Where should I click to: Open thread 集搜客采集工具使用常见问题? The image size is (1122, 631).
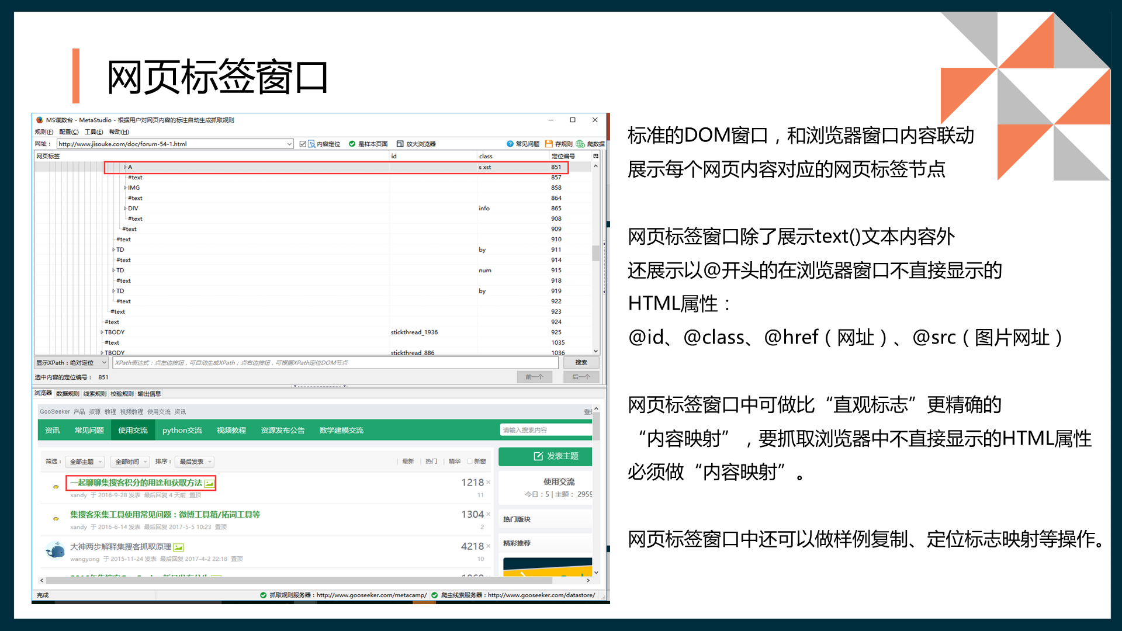point(165,515)
